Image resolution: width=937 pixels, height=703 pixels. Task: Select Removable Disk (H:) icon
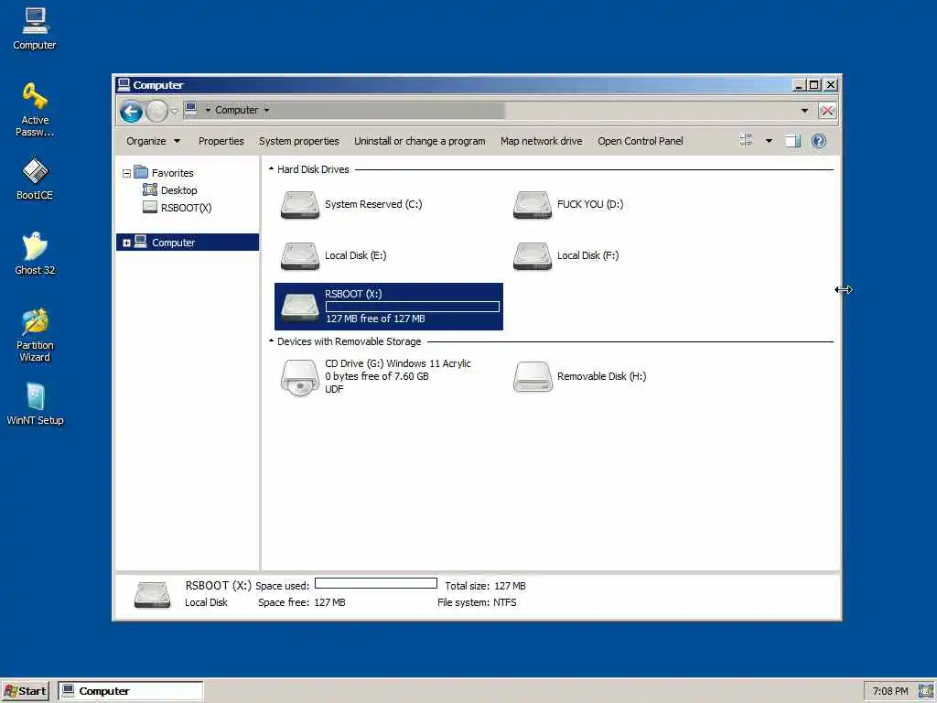point(532,376)
